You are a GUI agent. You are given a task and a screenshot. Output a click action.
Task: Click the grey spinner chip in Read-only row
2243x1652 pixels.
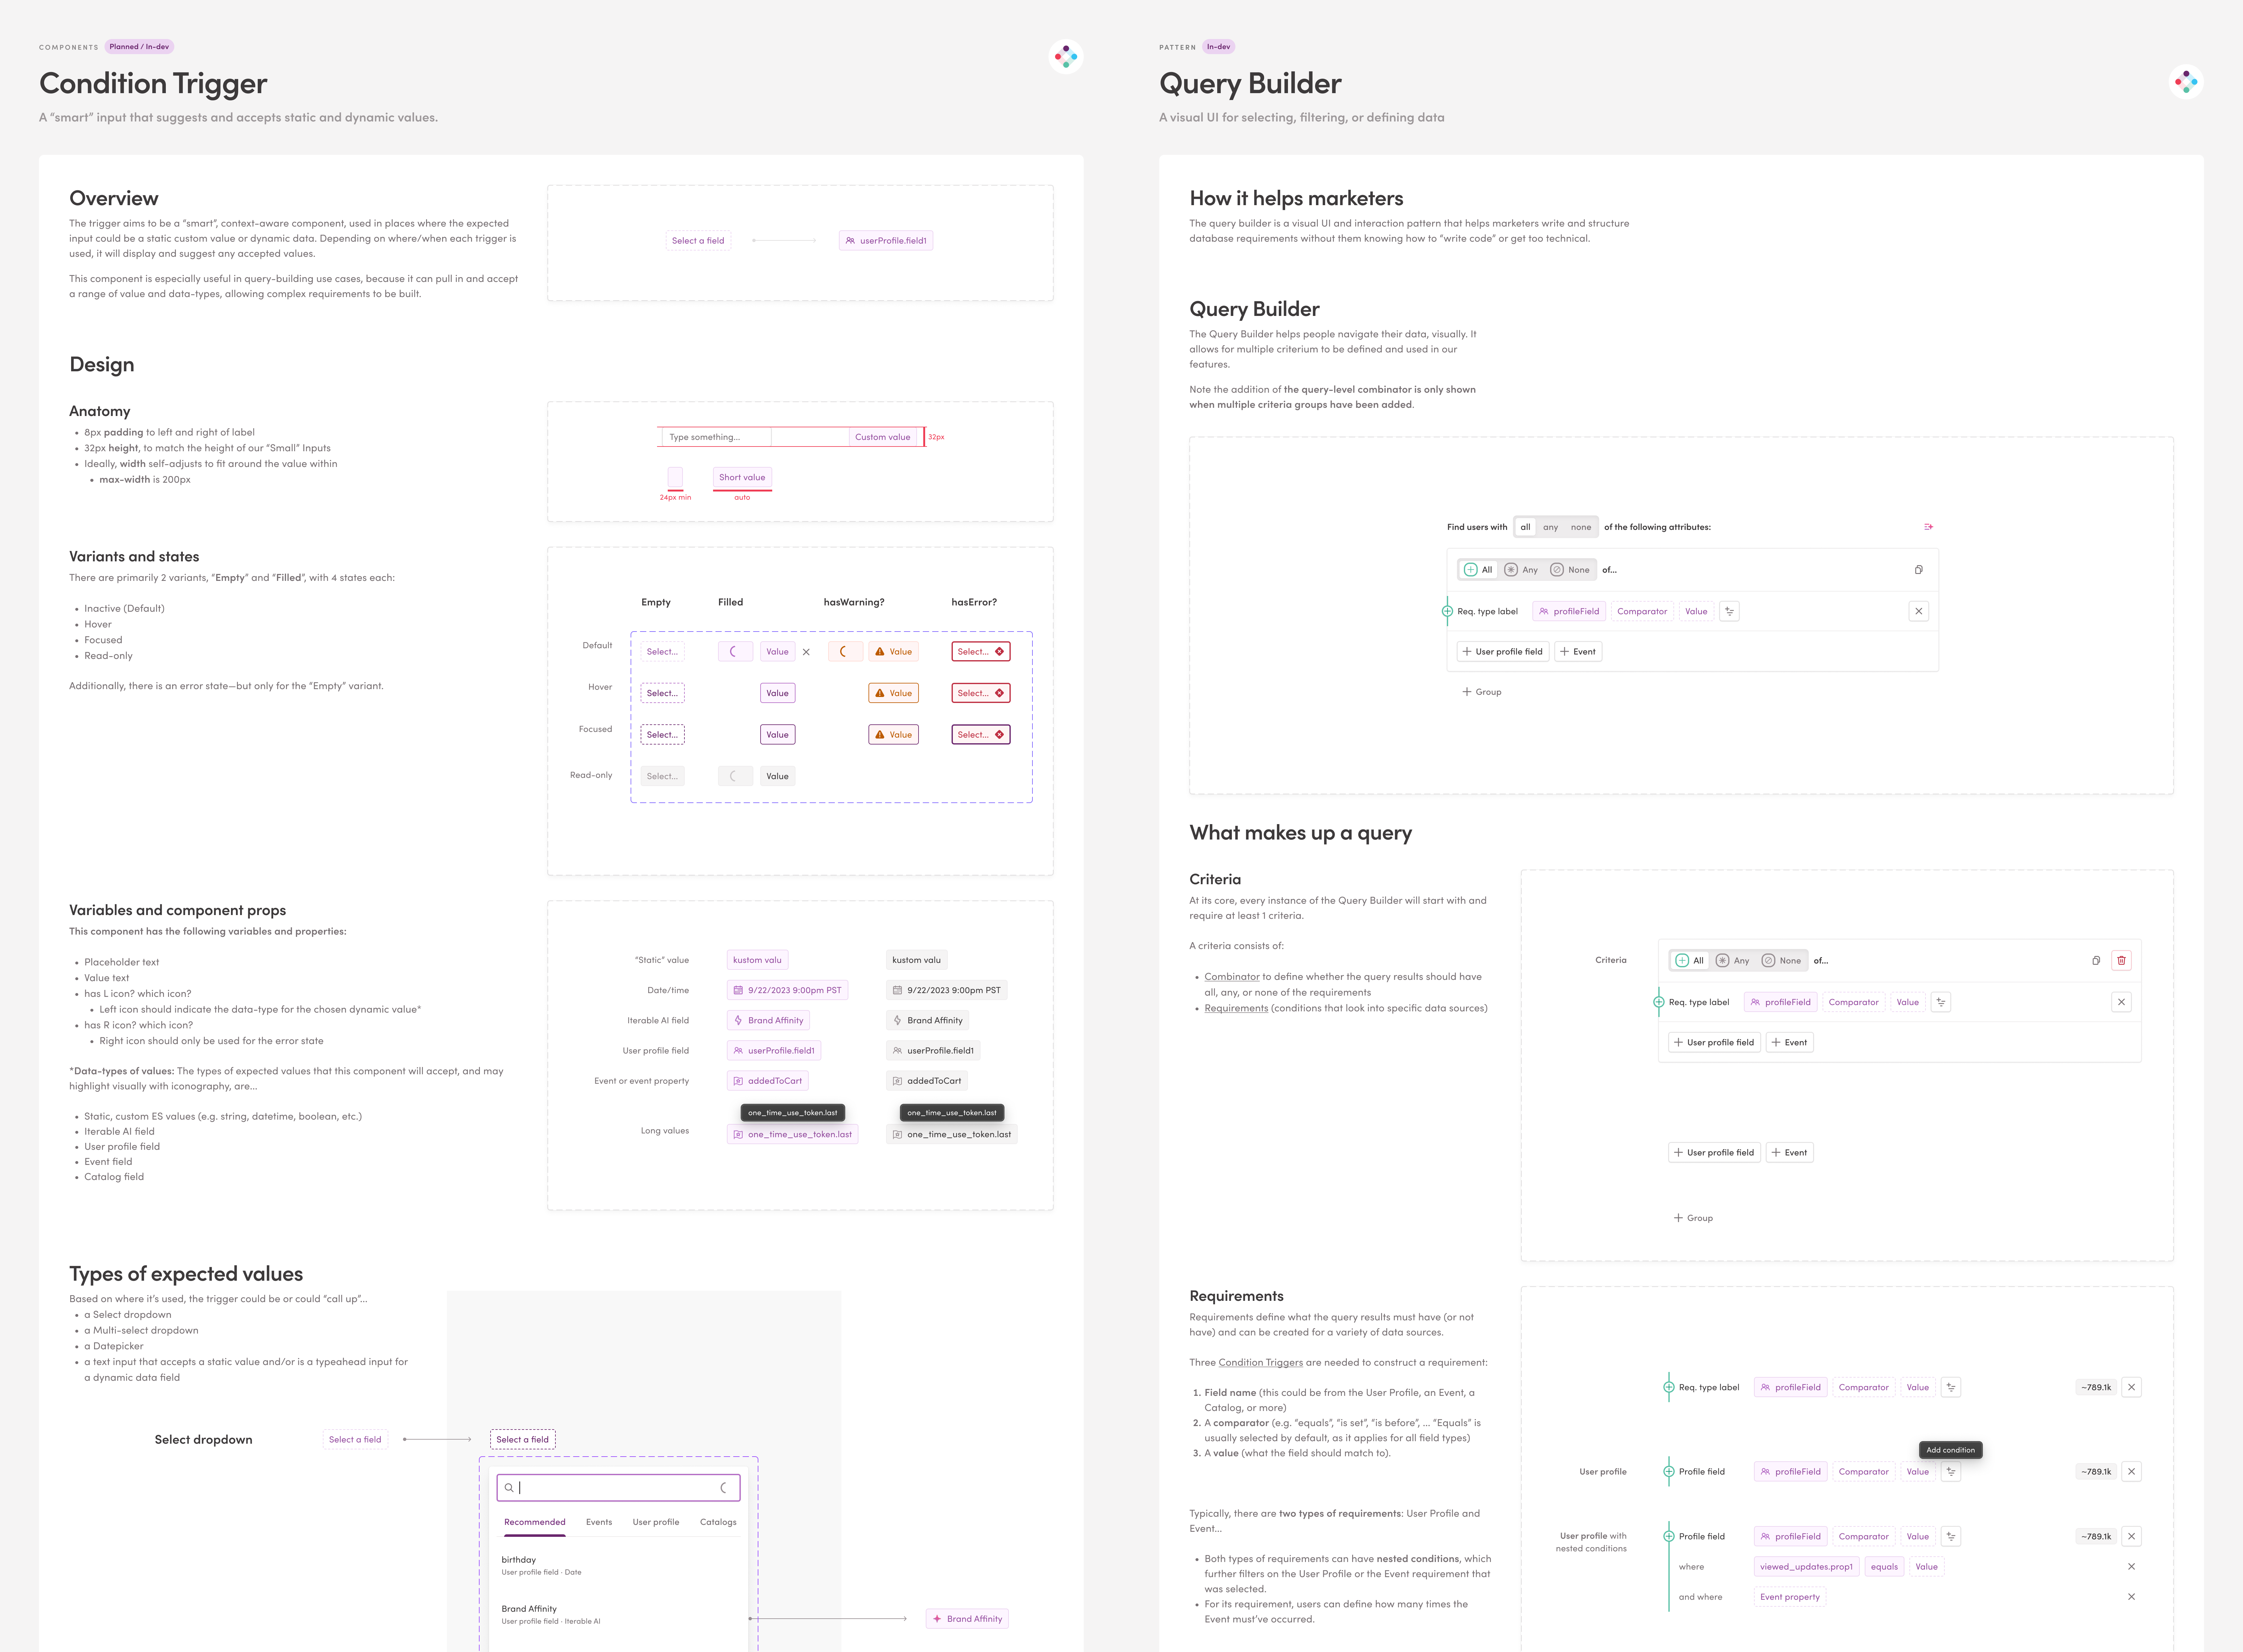735,776
